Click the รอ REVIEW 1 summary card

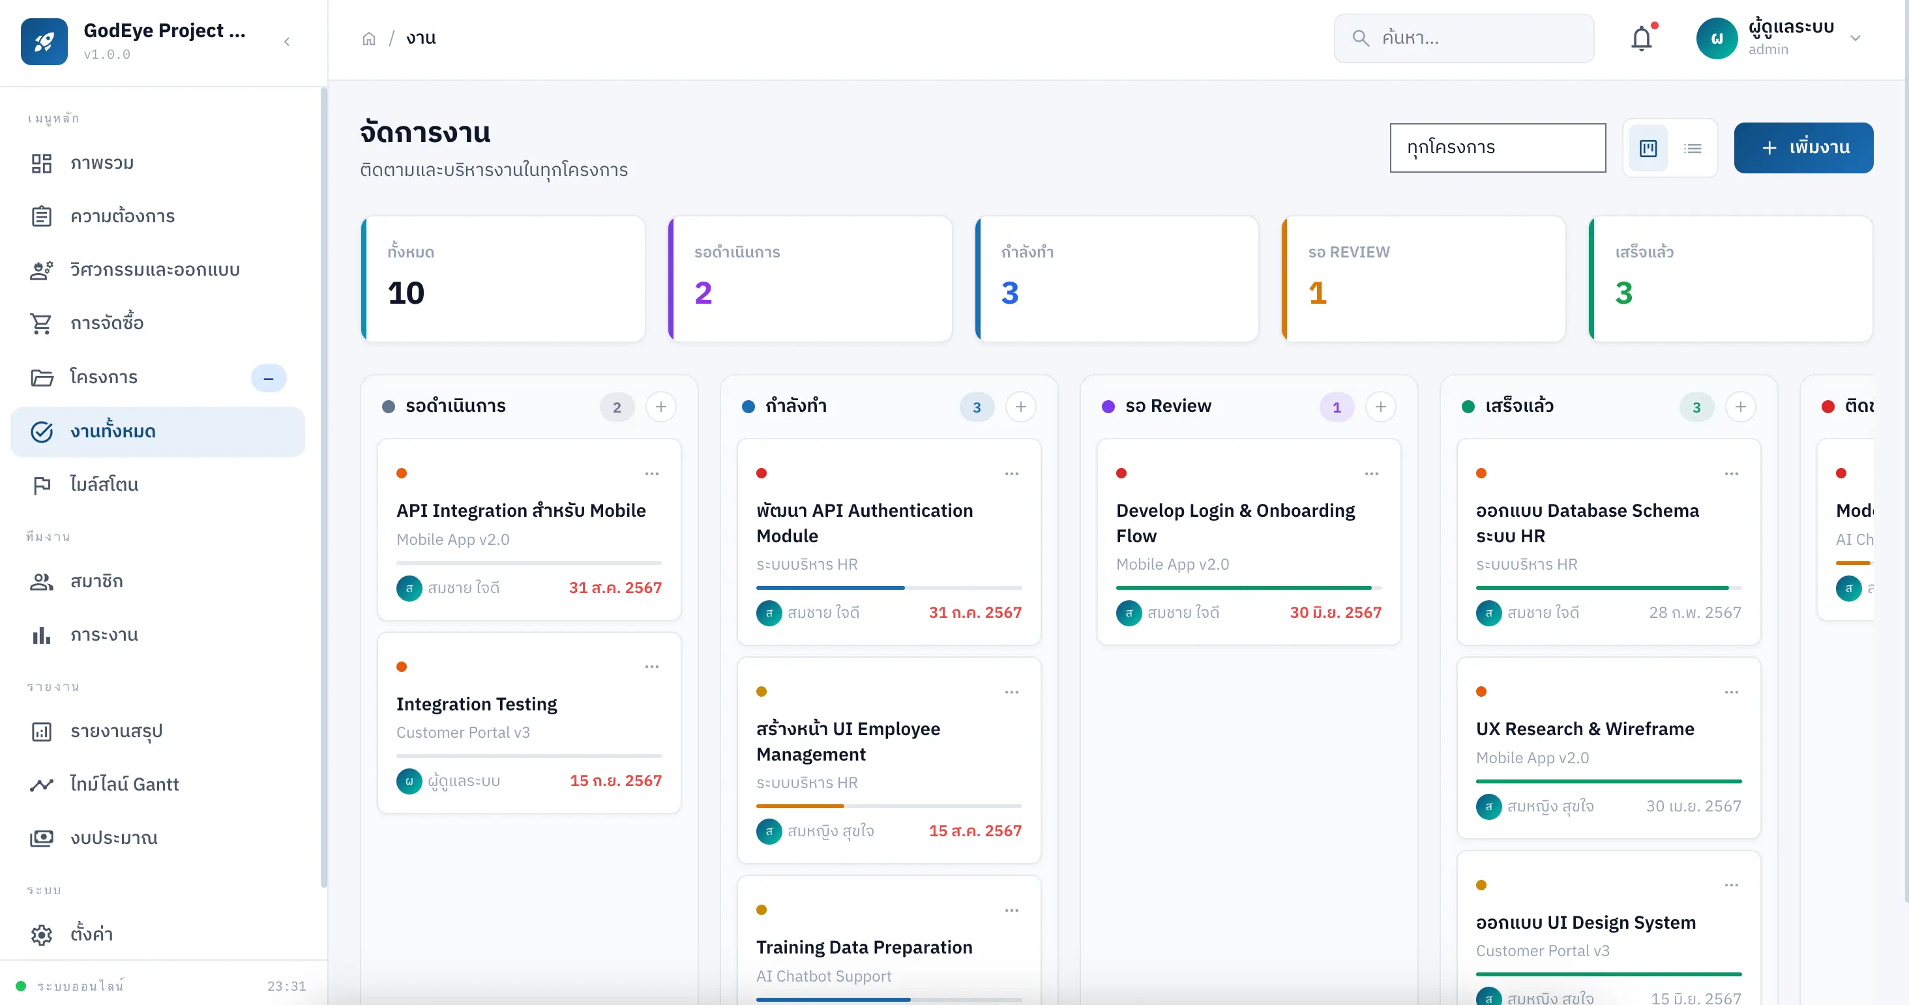[1423, 278]
